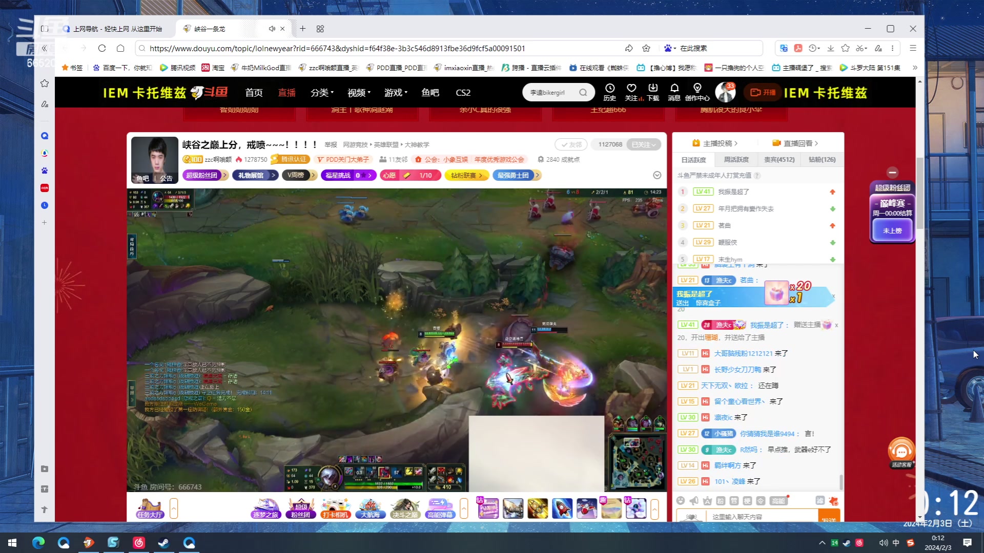Open the 主播投稿 chevron link
Image resolution: width=984 pixels, height=553 pixels.
click(x=715, y=143)
